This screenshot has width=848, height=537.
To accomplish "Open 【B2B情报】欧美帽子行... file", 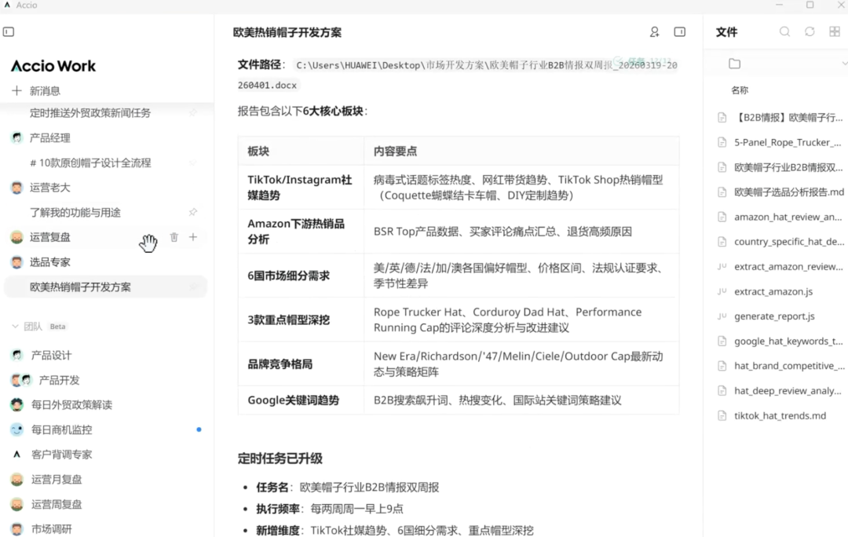I will click(788, 117).
